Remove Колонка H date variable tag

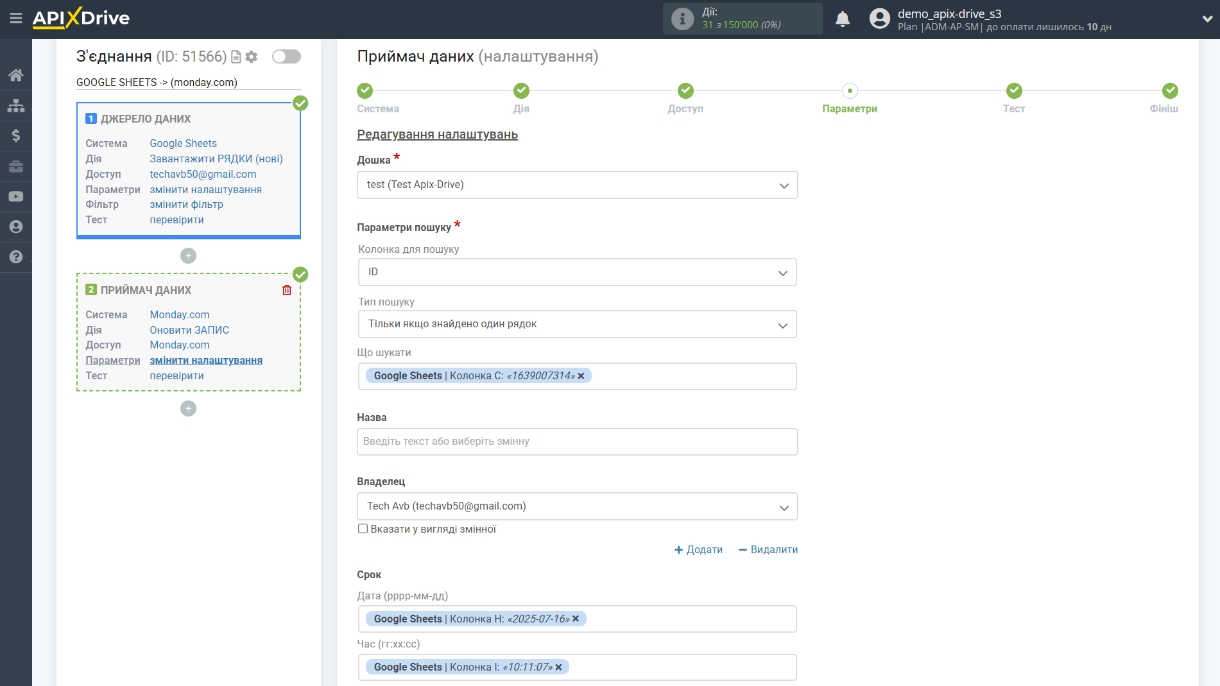point(576,619)
